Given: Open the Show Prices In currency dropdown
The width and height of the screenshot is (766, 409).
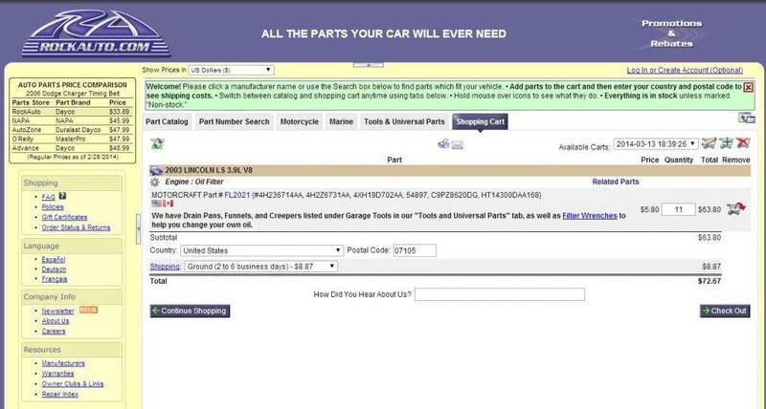Looking at the screenshot, I should pos(232,70).
